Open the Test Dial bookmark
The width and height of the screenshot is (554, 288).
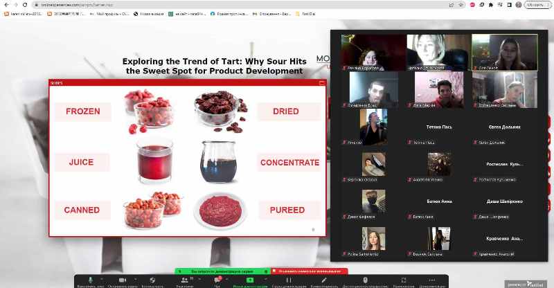(x=305, y=14)
